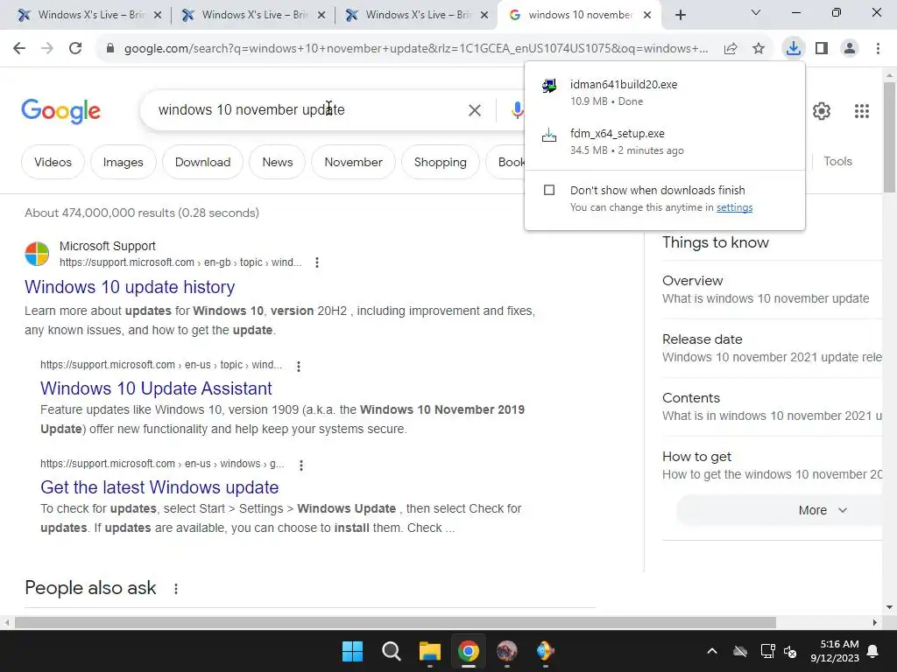Screen dimensions: 897x672
Task: Open Google quick settings gear
Action: 822,111
